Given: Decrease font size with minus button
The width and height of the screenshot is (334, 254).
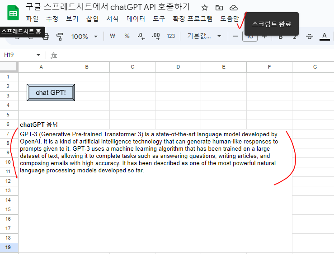Looking at the screenshot, I should pos(235,36).
